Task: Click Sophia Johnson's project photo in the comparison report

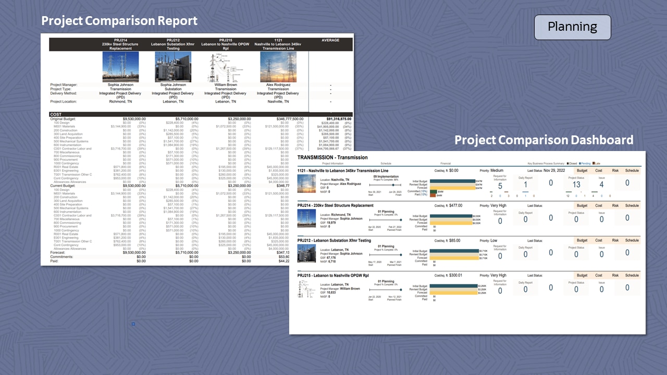Action: pyautogui.click(x=120, y=66)
